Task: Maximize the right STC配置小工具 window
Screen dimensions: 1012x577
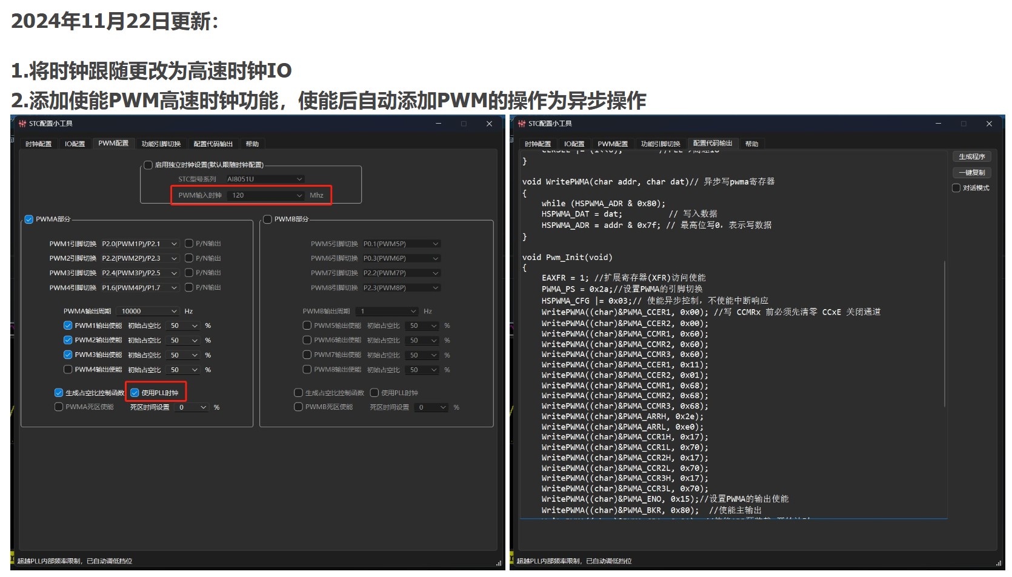Action: click(x=964, y=124)
